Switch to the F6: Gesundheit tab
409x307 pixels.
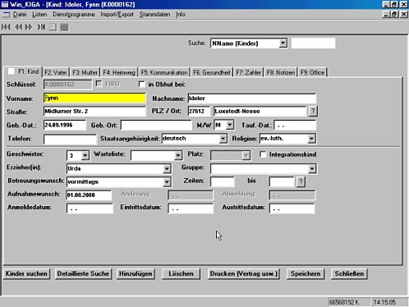point(212,72)
